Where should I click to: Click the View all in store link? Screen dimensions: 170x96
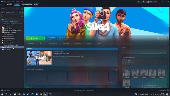(x=112, y=83)
